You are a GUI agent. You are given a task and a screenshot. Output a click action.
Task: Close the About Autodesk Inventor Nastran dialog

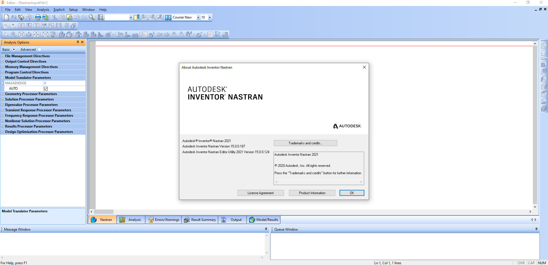[364, 67]
